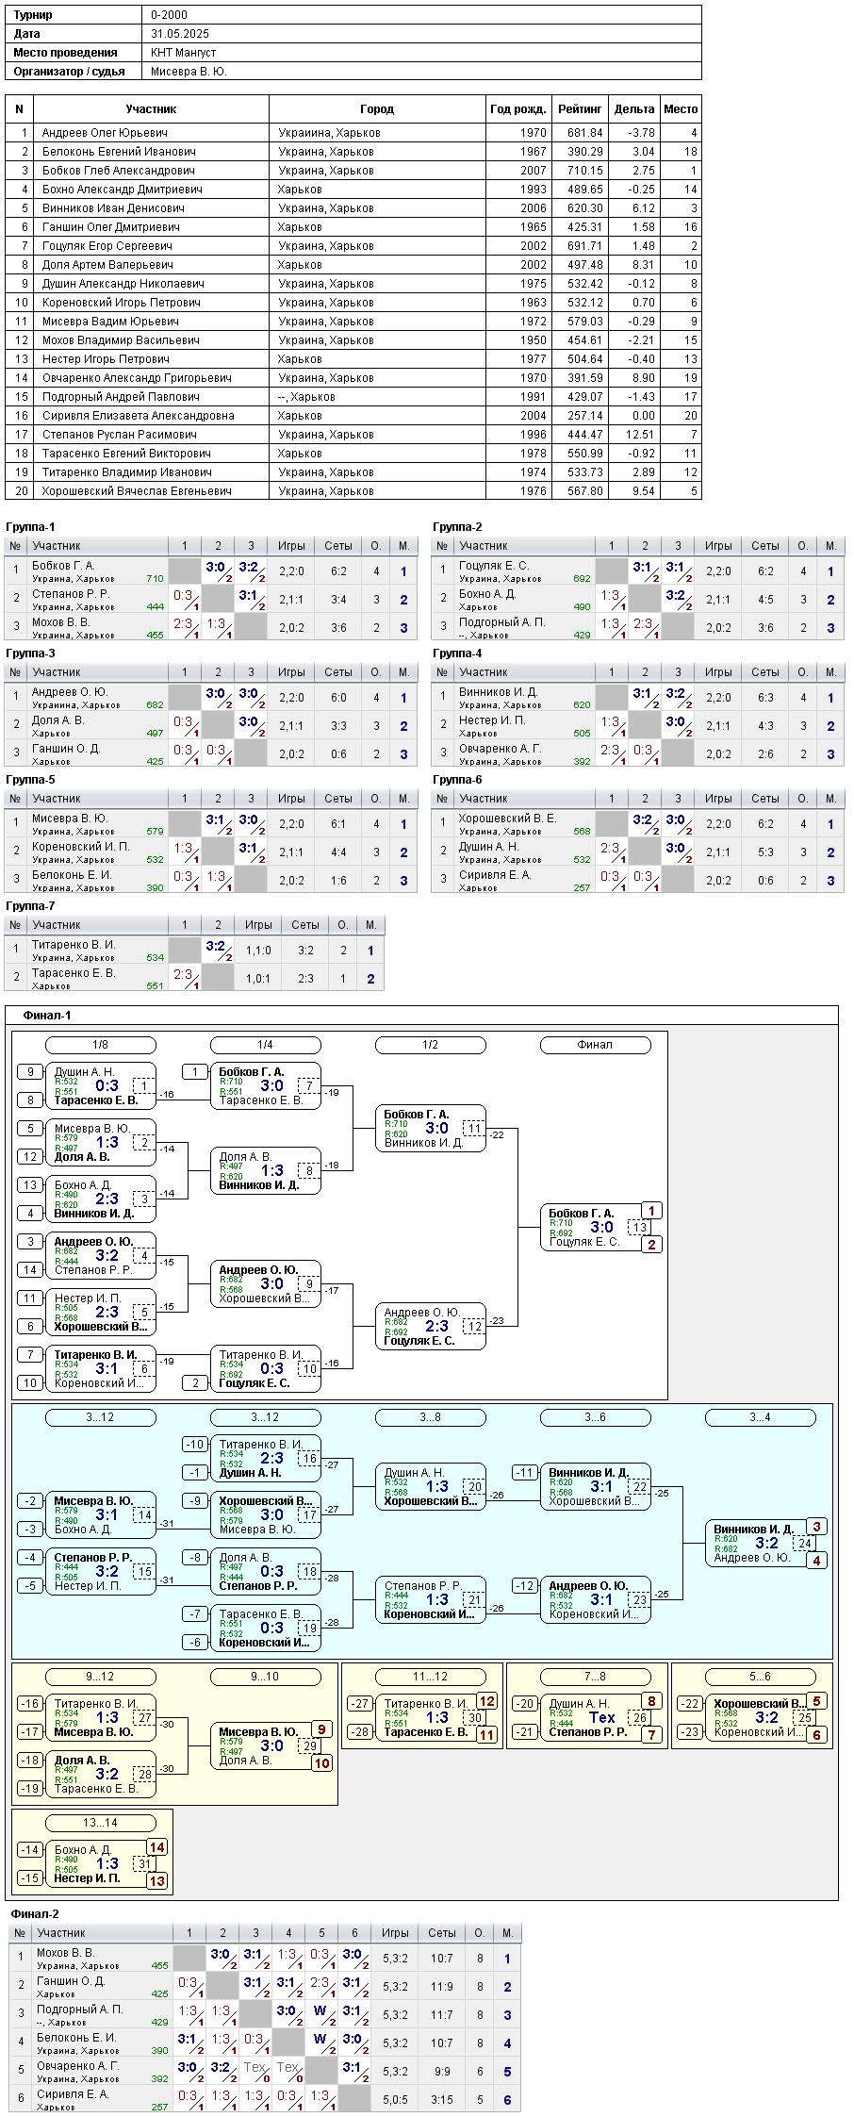Click the 1/8 round label
Screen dimensions: 854x2117
(101, 1045)
